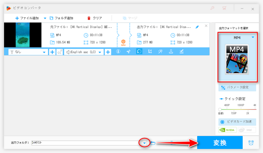Click the CC closed caption icon
The height and width of the screenshot is (153, 263).
click(x=60, y=52)
